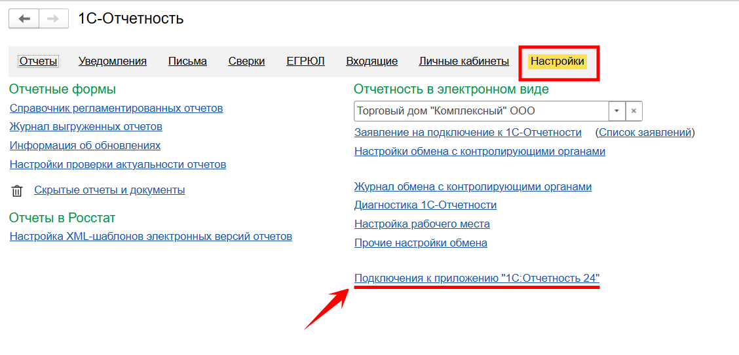Go forward with the right arrow button

(53, 19)
